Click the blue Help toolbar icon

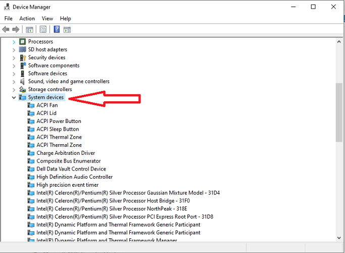(57, 29)
